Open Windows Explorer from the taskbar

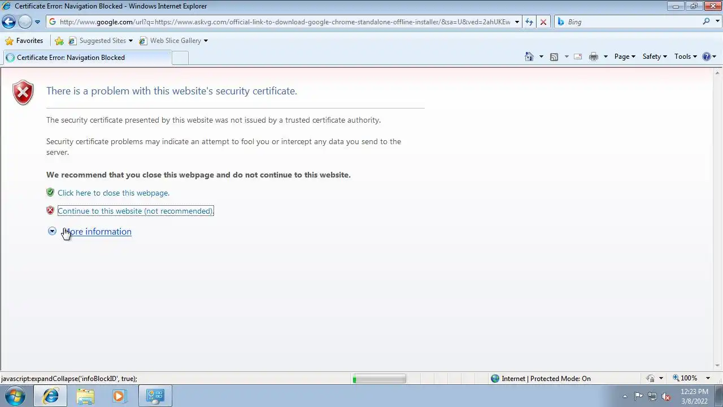pos(85,396)
